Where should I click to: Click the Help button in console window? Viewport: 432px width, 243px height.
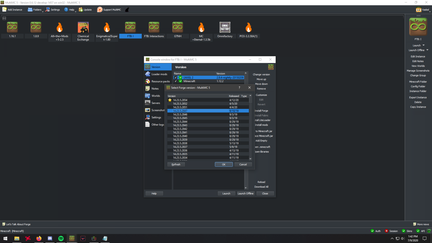click(154, 193)
